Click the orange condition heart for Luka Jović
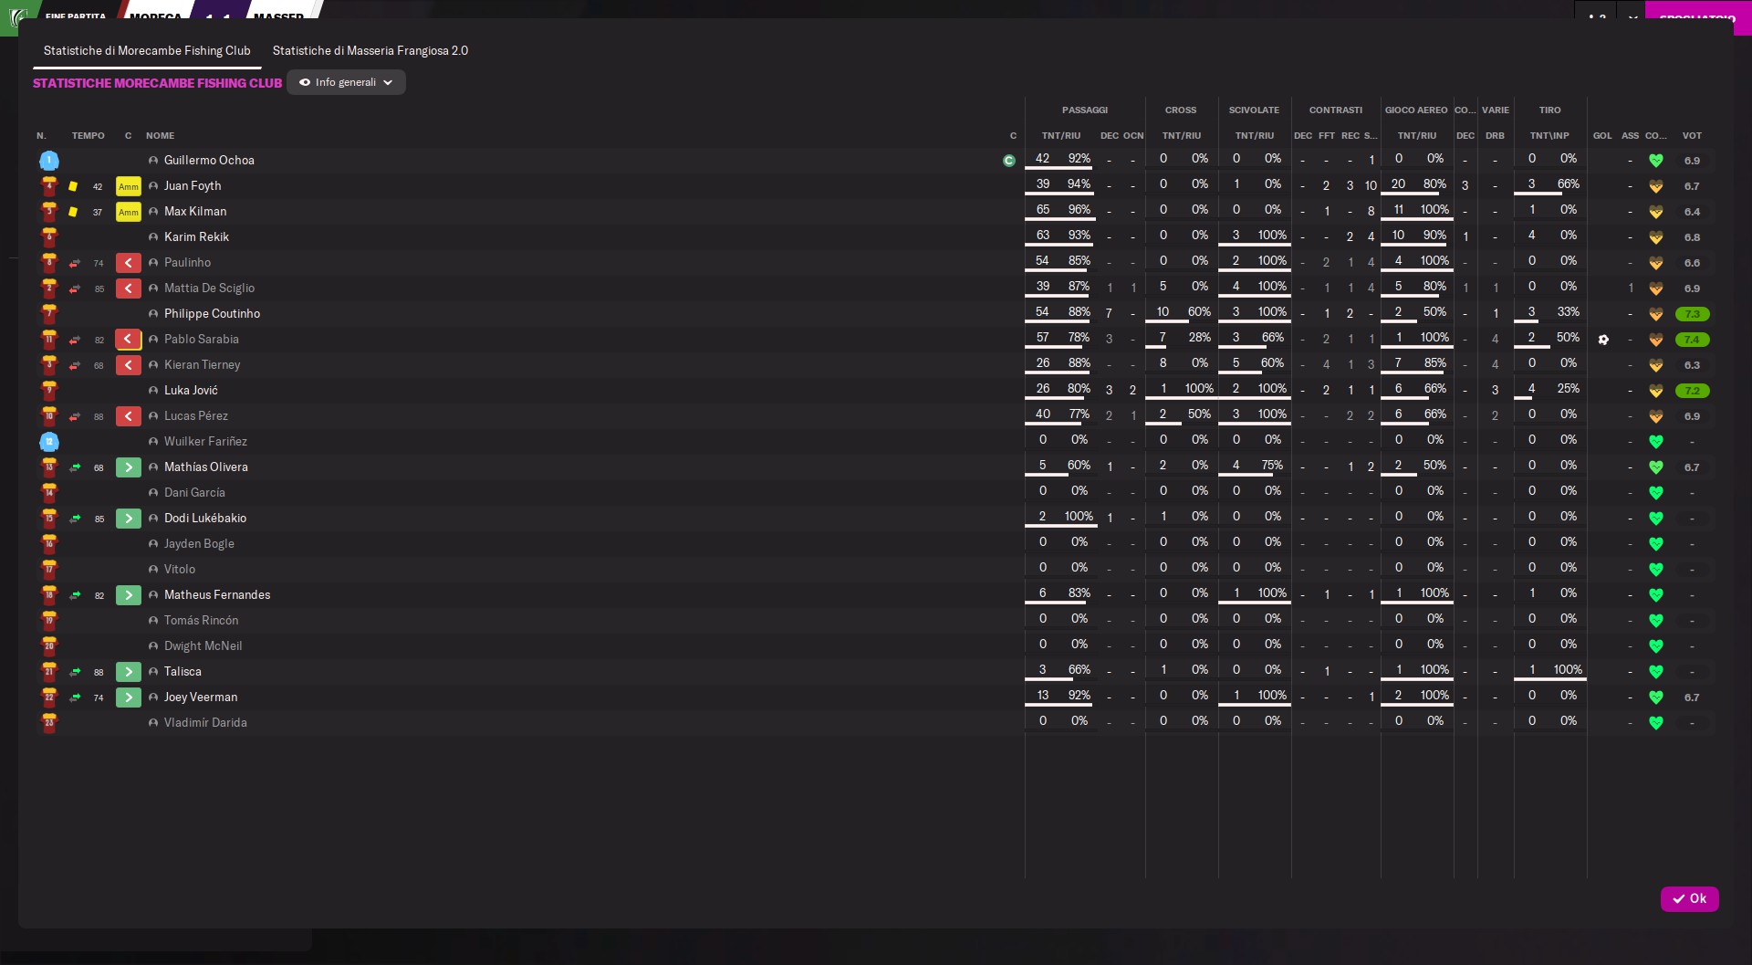This screenshot has width=1752, height=965. [1656, 391]
